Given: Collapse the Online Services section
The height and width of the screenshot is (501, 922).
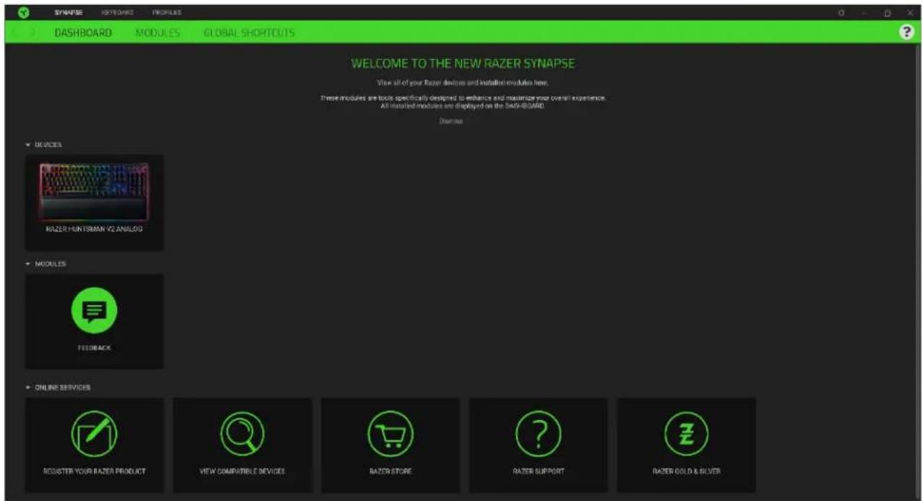Looking at the screenshot, I should (x=28, y=387).
